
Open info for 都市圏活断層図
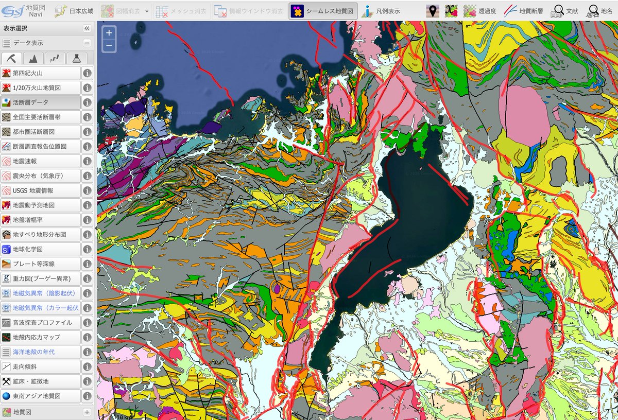(88, 132)
